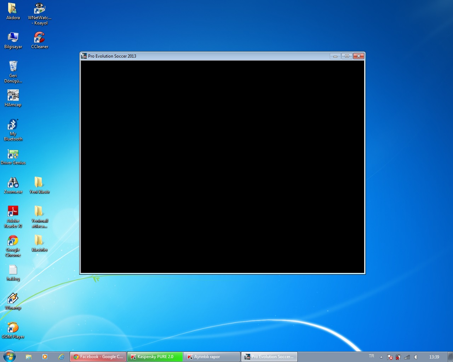The height and width of the screenshot is (362, 453).
Task: Open the volume speaker tray icon
Action: [416, 357]
